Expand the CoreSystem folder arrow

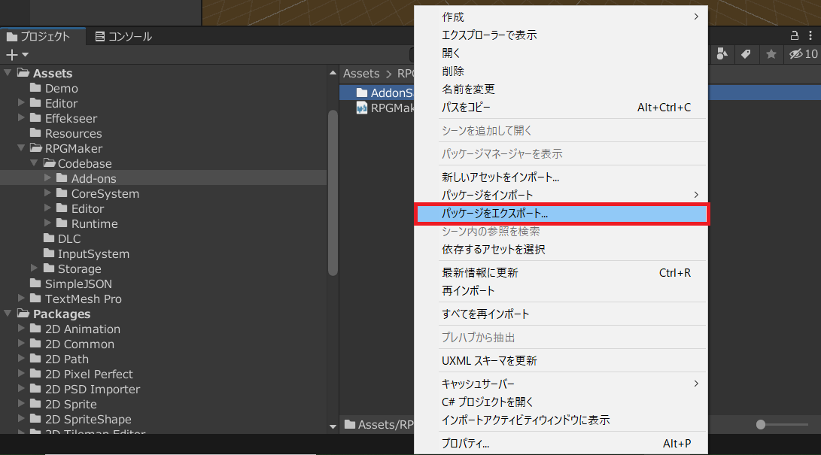click(48, 193)
